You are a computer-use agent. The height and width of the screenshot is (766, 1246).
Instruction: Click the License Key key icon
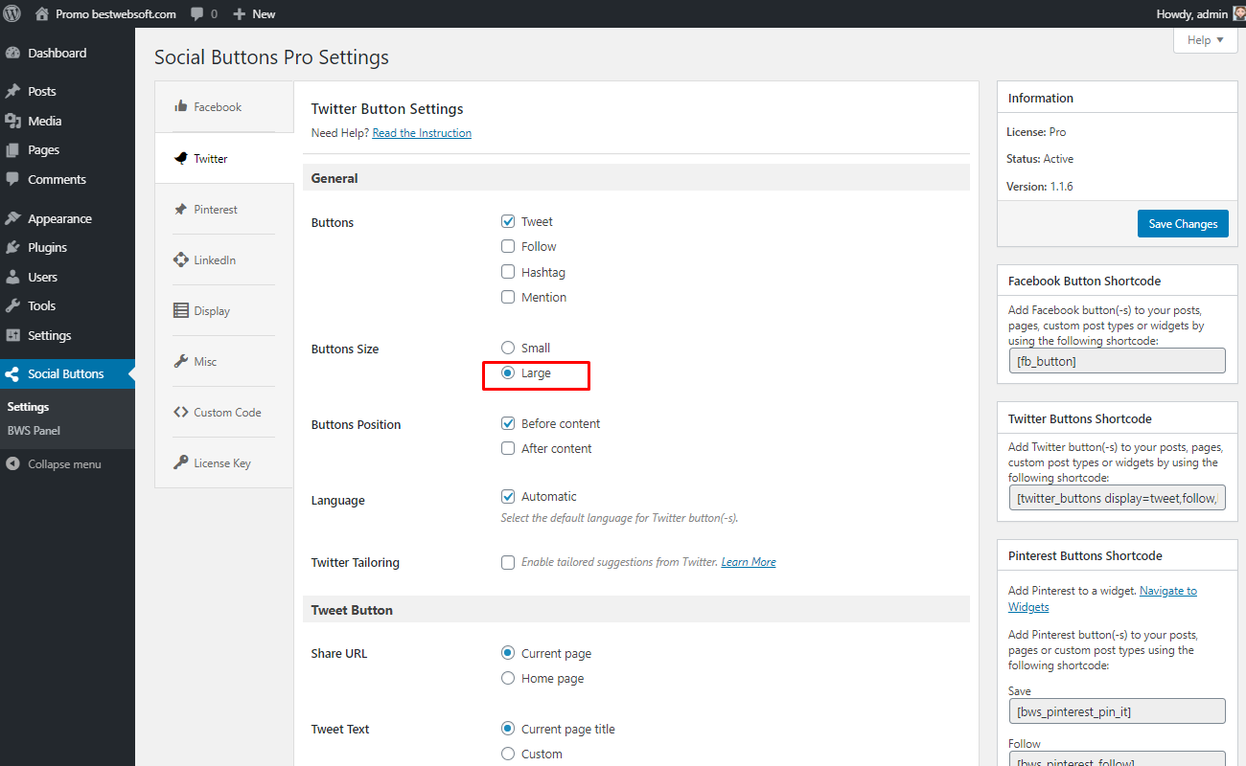pyautogui.click(x=180, y=462)
